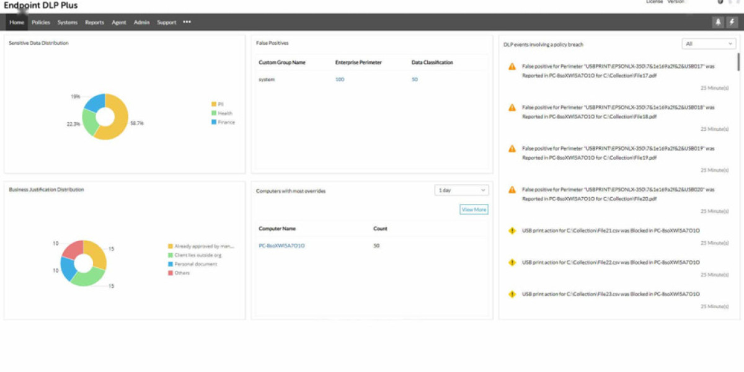Toggle the PII legend color swatch
The height and width of the screenshot is (372, 744).
(x=213, y=104)
